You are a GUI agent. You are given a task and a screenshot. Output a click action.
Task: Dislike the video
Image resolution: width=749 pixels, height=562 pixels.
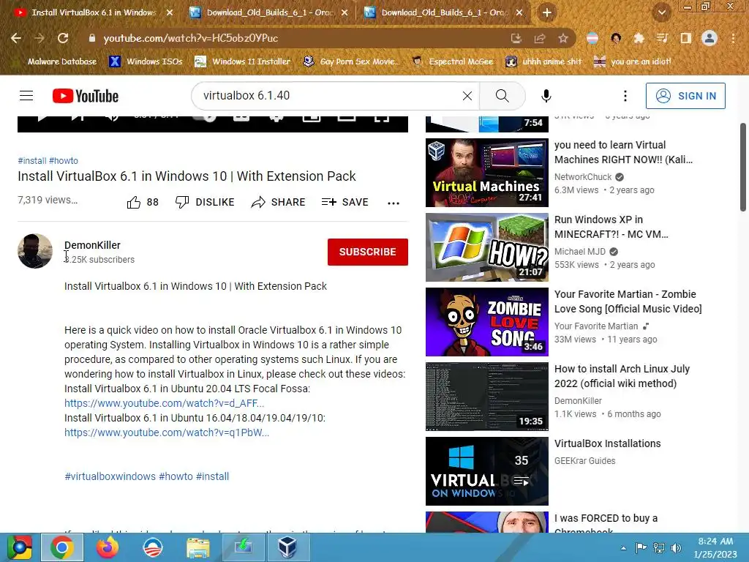tap(205, 202)
